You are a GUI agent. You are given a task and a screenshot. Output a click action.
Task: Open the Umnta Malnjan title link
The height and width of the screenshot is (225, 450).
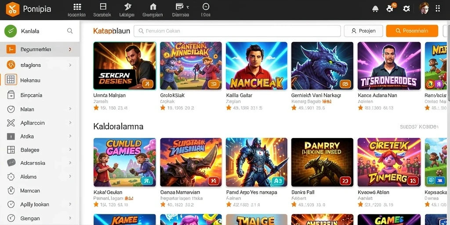coord(109,95)
